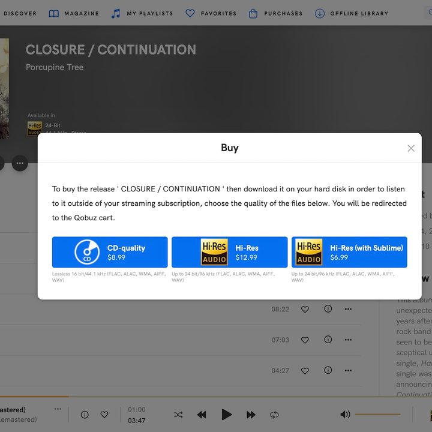This screenshot has width=432, height=432.
Task: Open more options for the 04:27 track
Action: 348,371
